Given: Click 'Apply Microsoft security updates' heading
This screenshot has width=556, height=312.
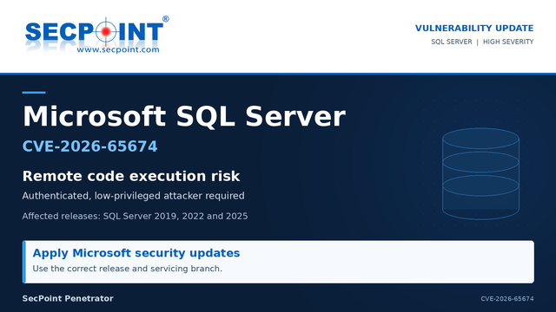Looking at the screenshot, I should 136,253.
